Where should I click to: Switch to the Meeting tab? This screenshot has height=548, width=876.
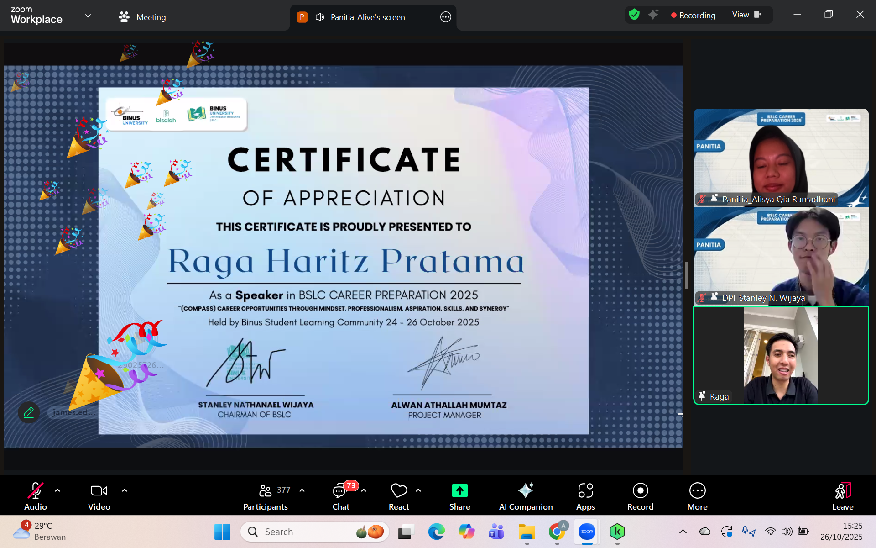click(x=142, y=17)
